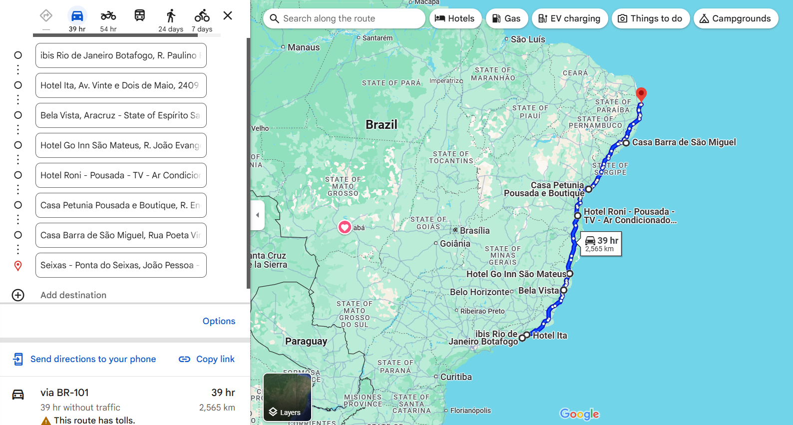Pick the cycling travel mode
This screenshot has width=793, height=425.
202,16
